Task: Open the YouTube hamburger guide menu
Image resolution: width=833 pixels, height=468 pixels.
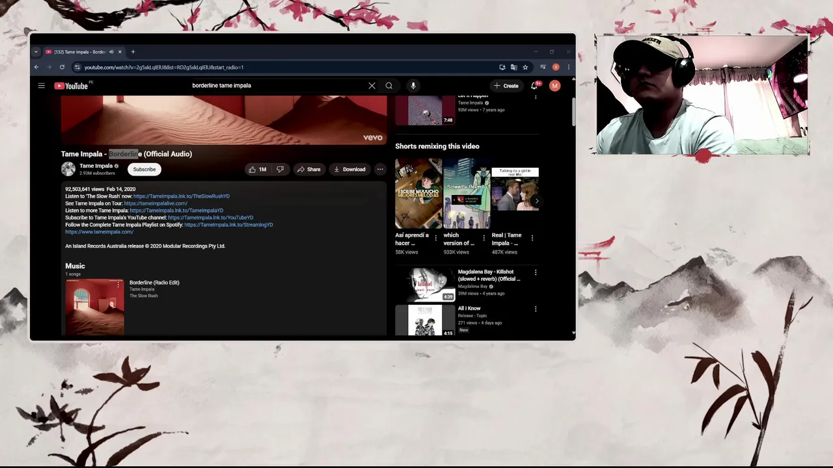Action: (x=41, y=86)
